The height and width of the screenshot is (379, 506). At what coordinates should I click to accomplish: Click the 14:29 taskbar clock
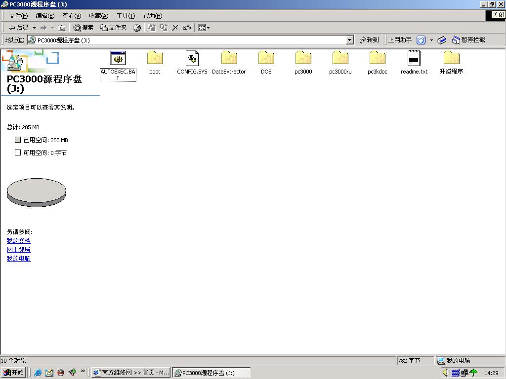tap(491, 373)
